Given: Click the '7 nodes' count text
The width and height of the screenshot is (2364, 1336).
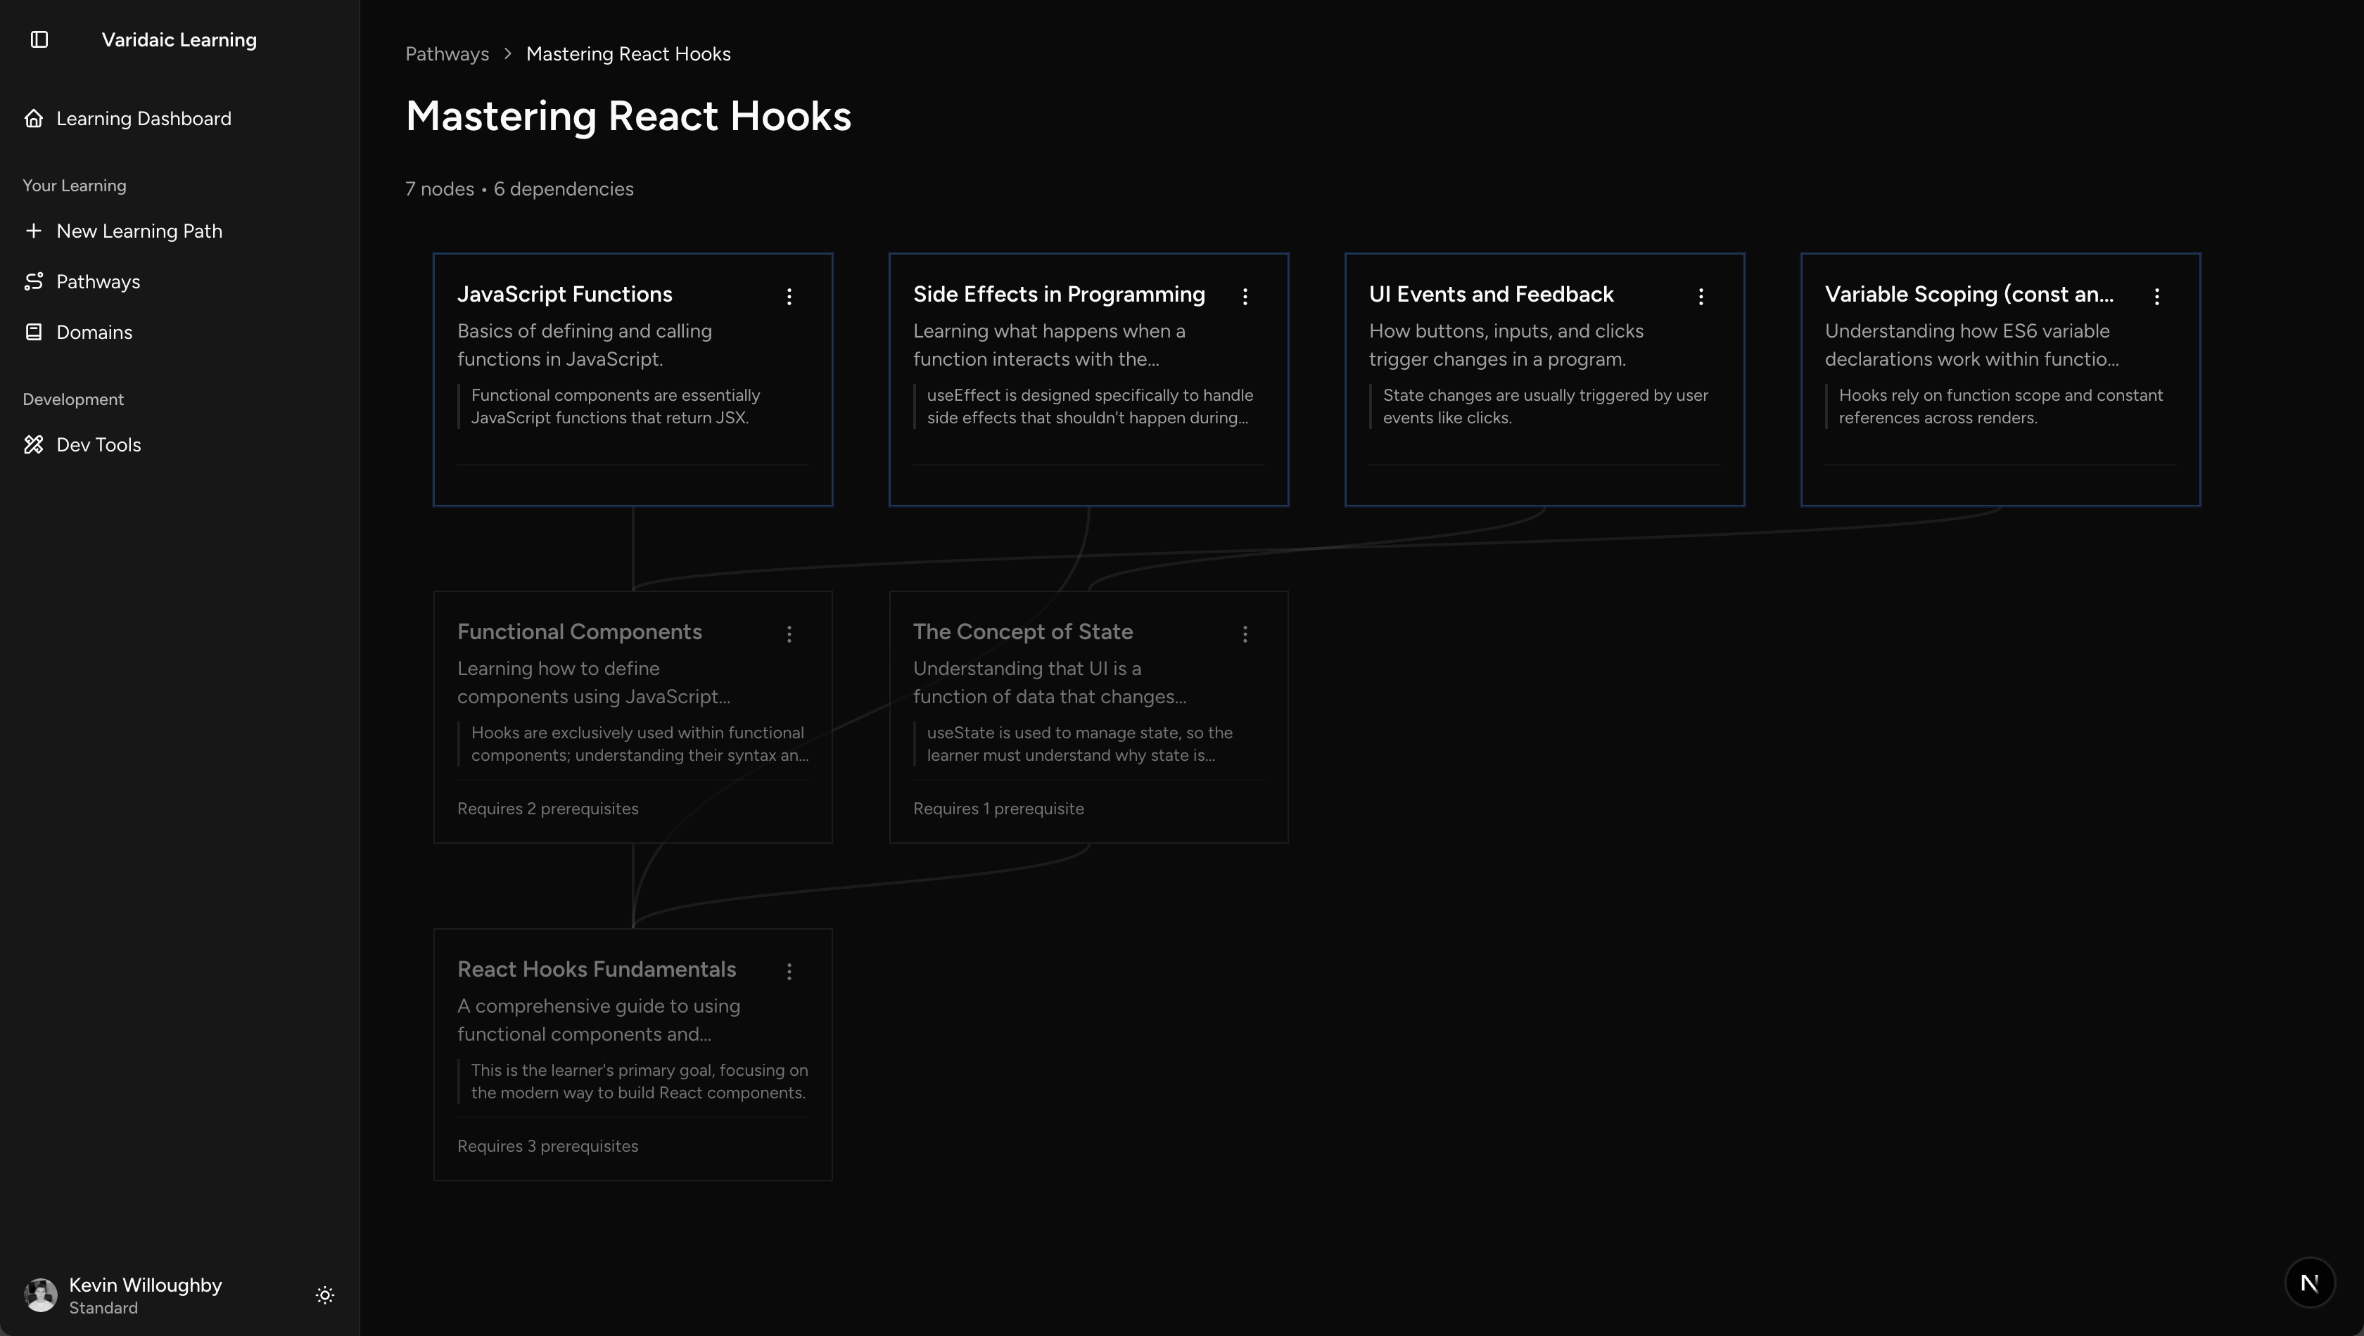Looking at the screenshot, I should 440,189.
